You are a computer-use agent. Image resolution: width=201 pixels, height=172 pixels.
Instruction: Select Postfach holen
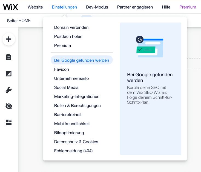(x=68, y=36)
